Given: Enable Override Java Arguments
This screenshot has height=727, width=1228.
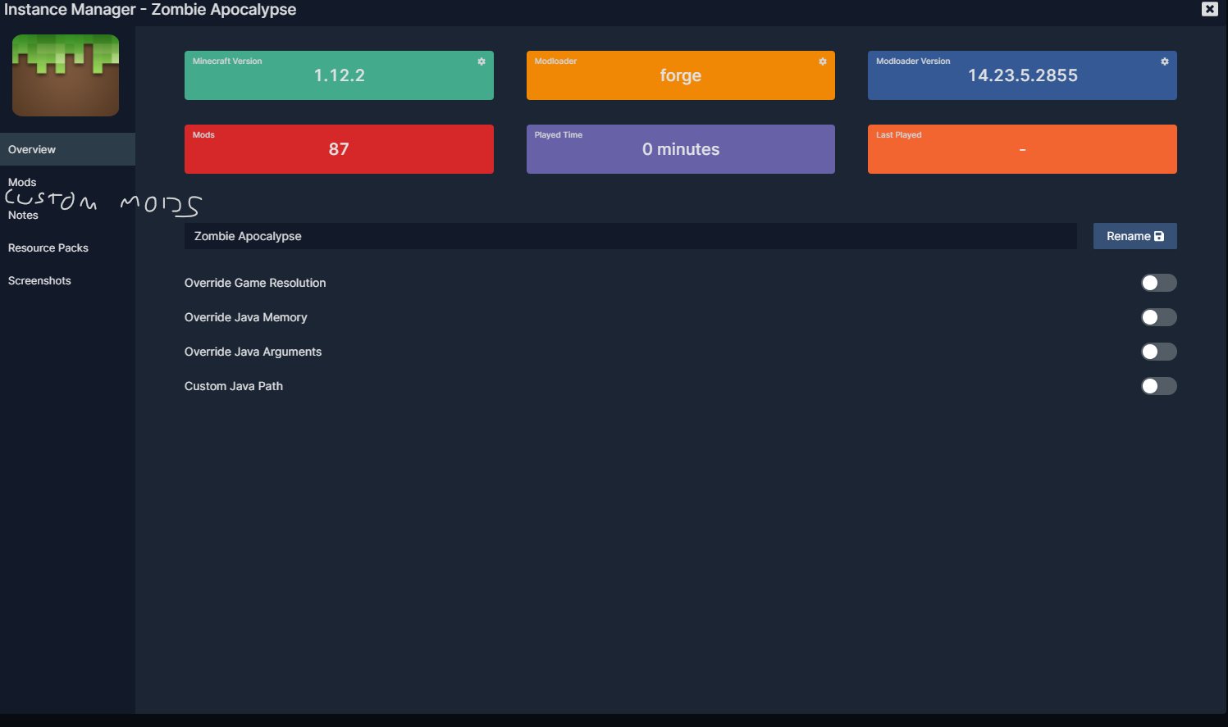Looking at the screenshot, I should click(1158, 351).
